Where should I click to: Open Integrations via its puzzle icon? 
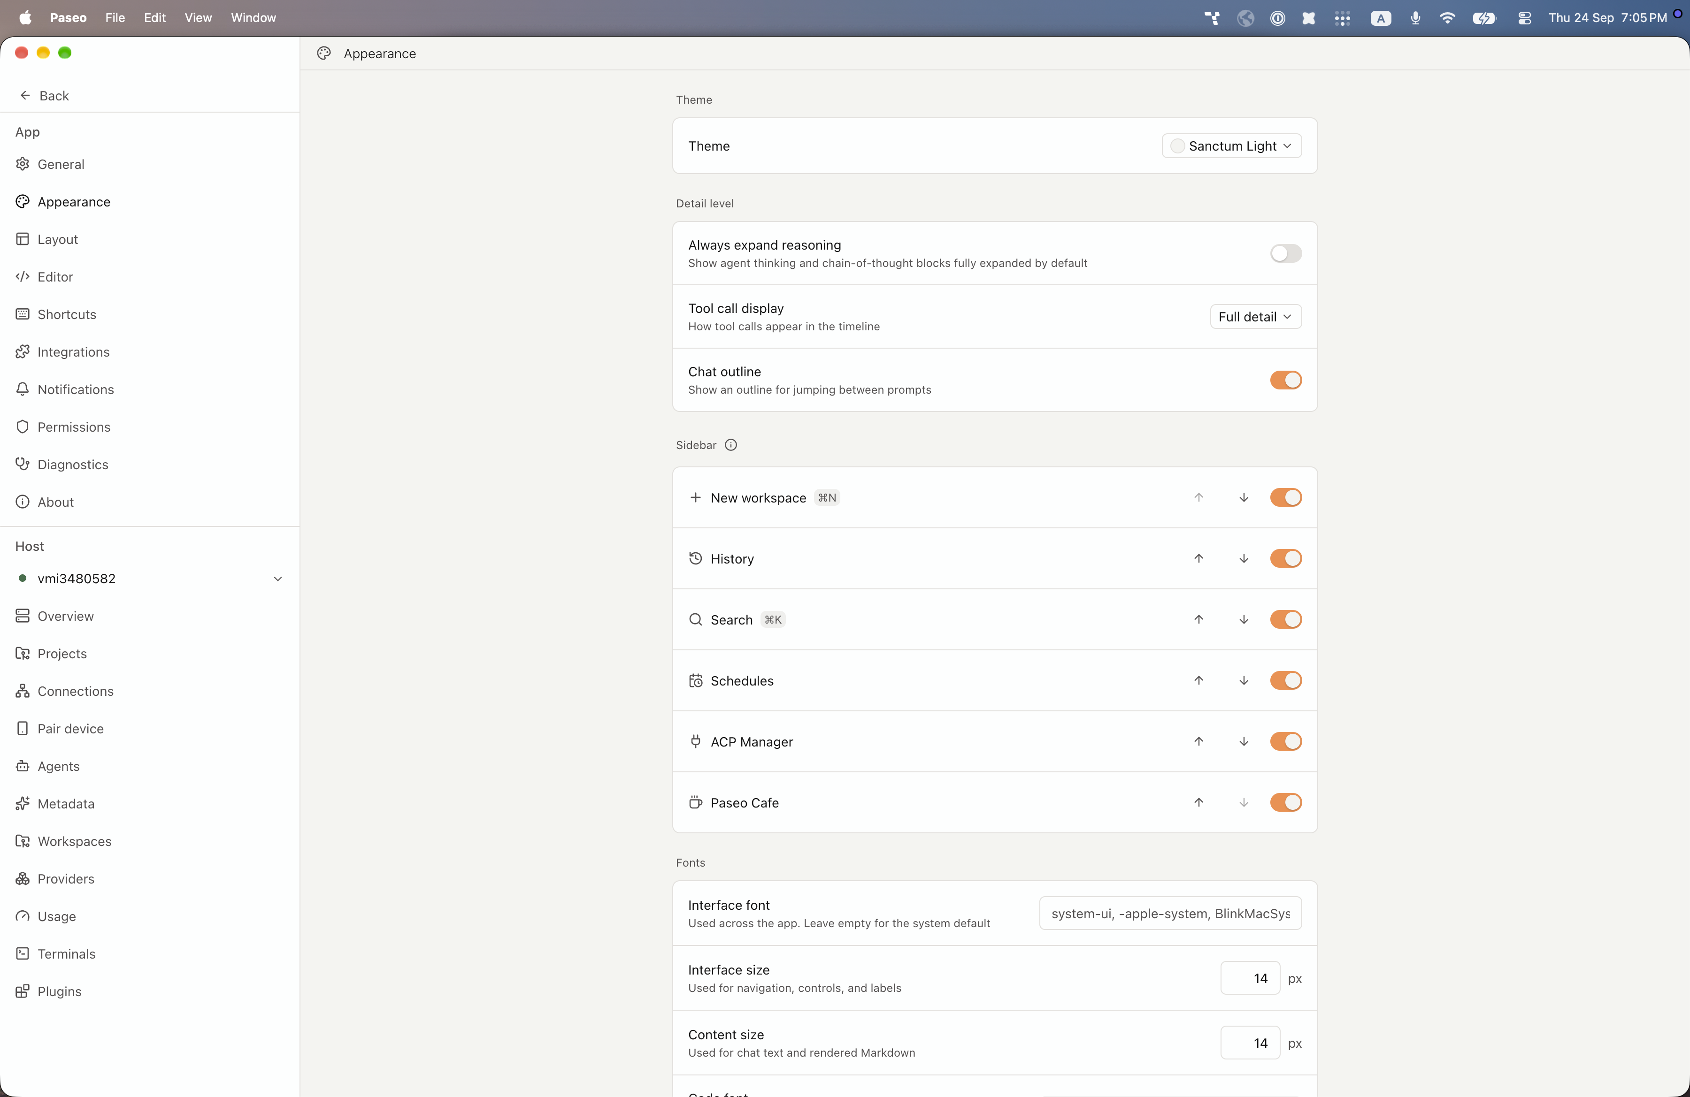[x=23, y=351]
